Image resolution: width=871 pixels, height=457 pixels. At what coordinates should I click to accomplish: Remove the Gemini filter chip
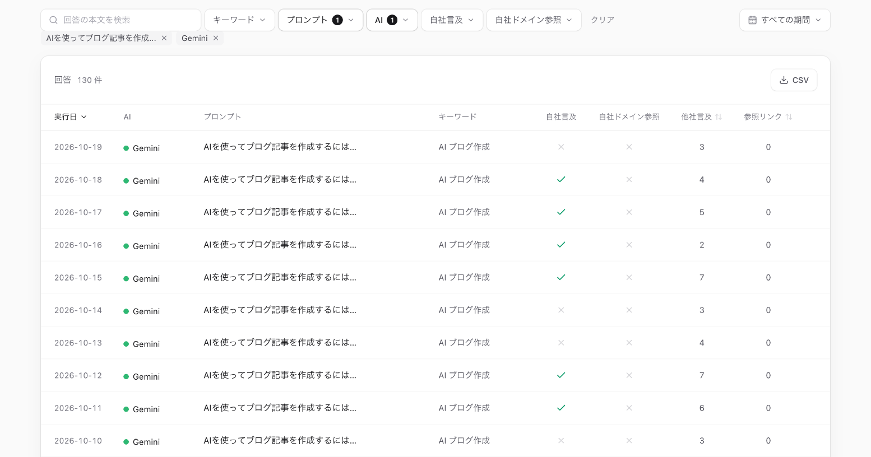(216, 38)
